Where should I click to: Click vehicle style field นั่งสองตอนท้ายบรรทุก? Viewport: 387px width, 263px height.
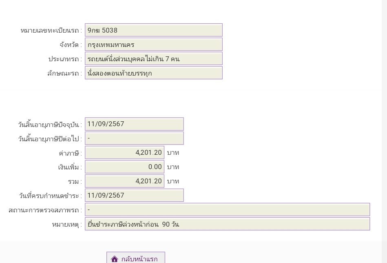154,73
